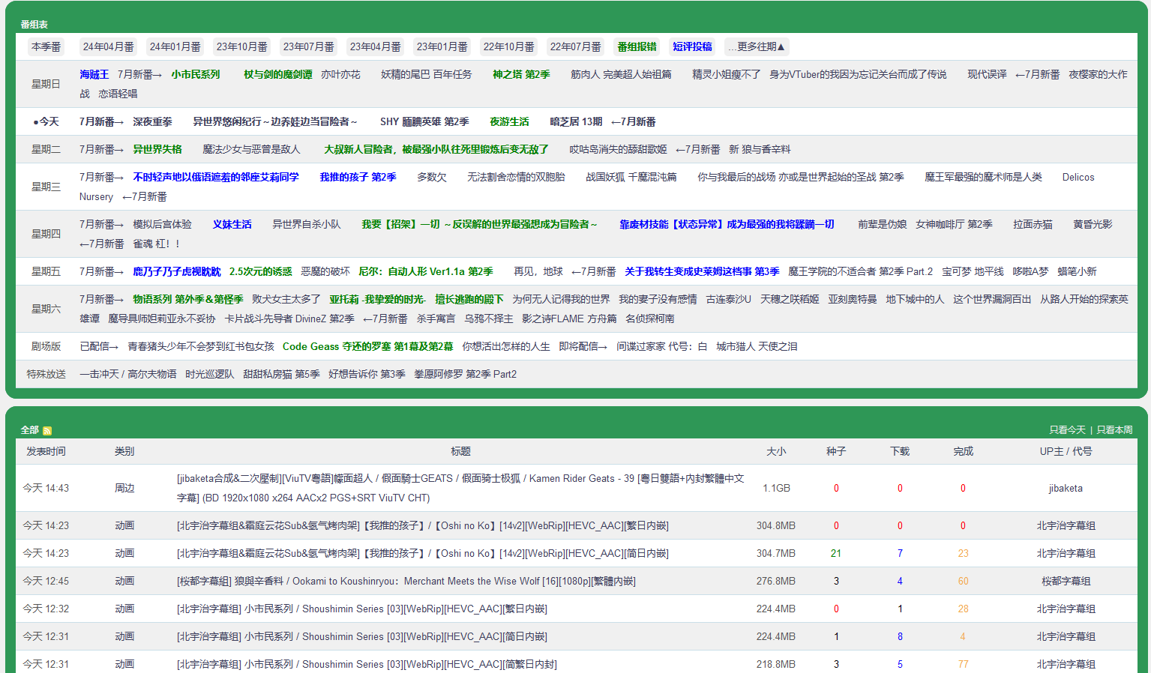Viewport: 1151px width, 673px height.
Task: Open 北宇治字幕组 uploader link
Action: click(1067, 525)
